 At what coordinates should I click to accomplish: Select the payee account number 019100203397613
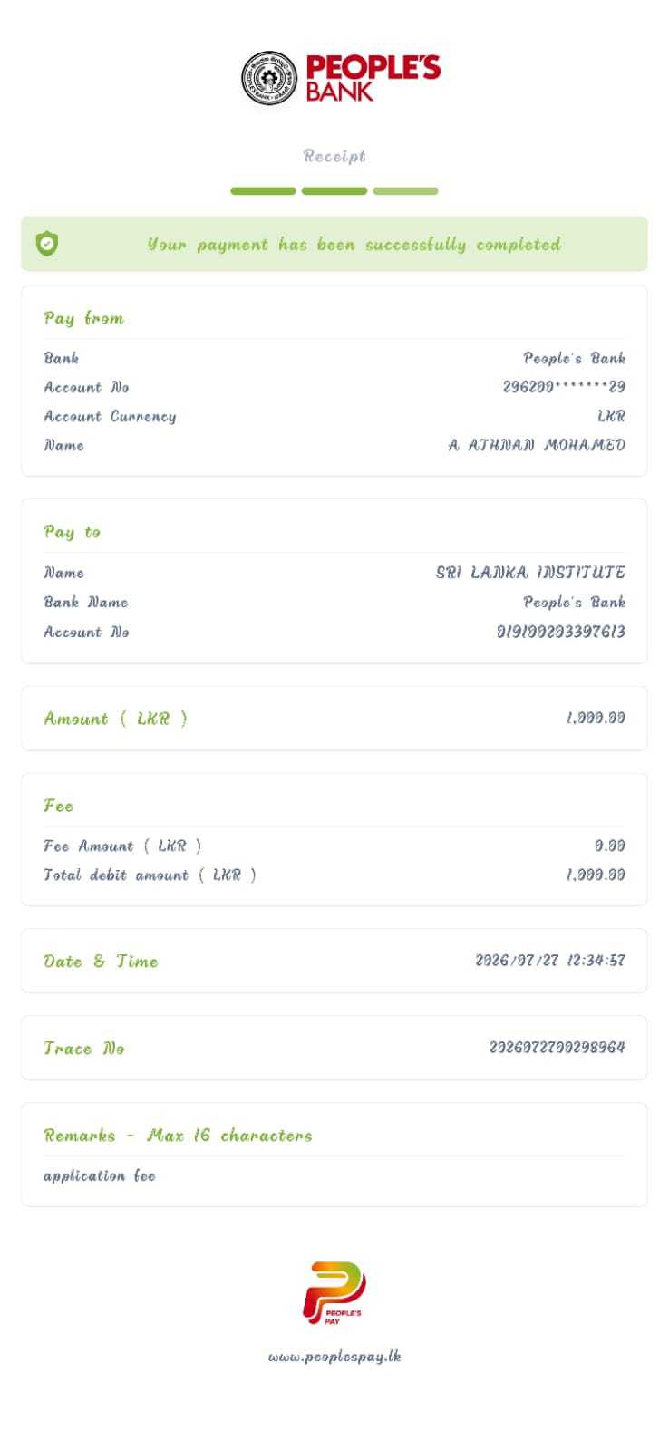click(x=561, y=632)
